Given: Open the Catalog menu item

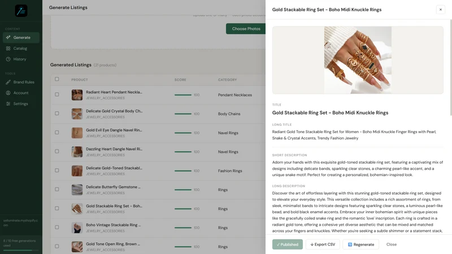Looking at the screenshot, I should pos(21,49).
